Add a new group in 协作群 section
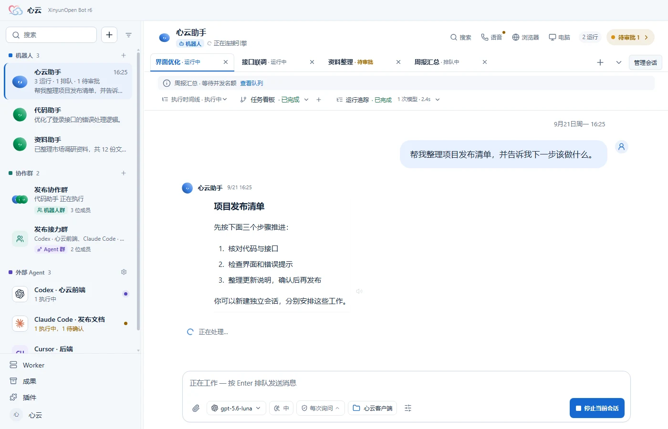 (x=124, y=173)
